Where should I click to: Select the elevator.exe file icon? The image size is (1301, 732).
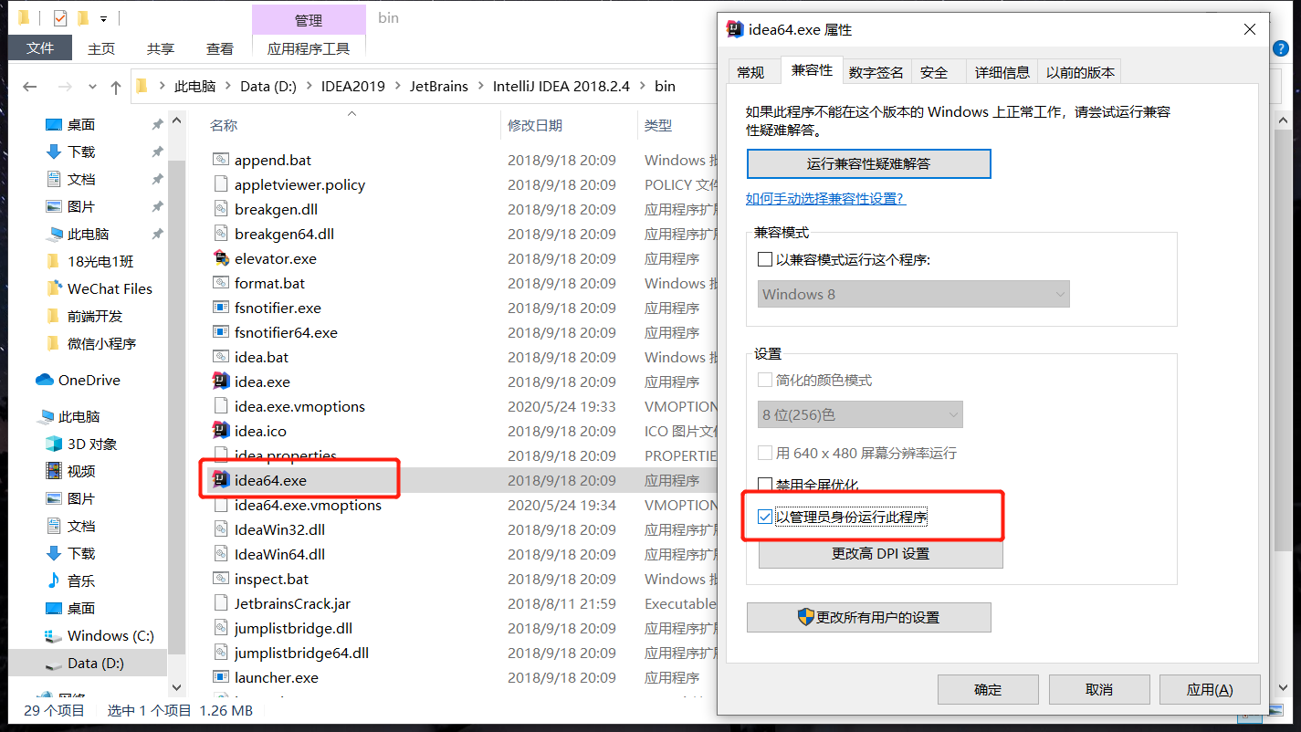point(220,258)
